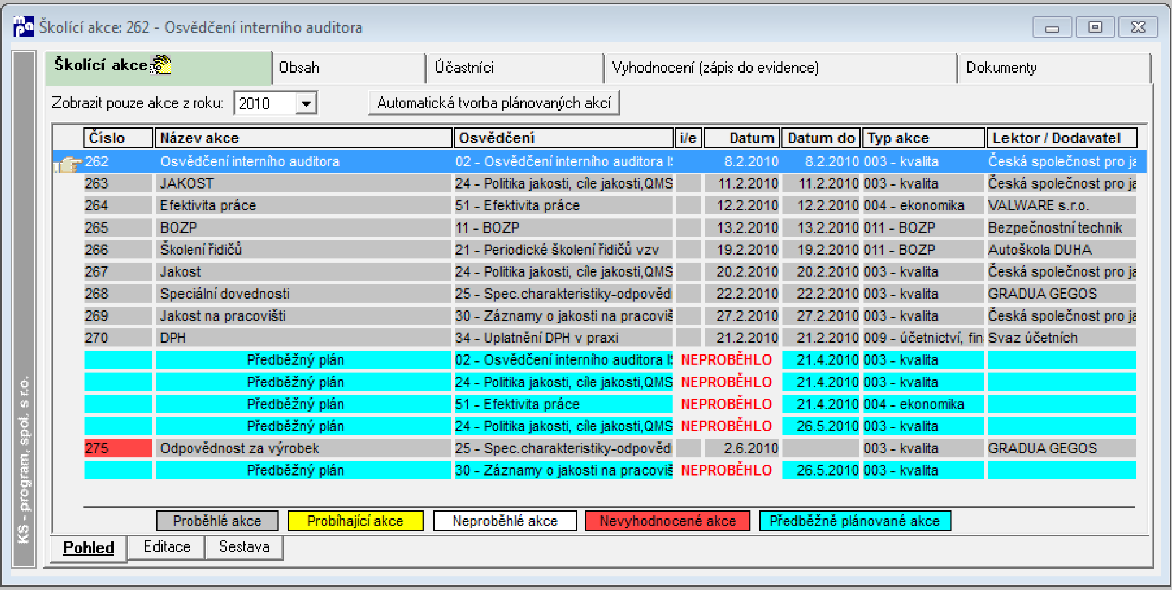1173x591 pixels.
Task: Click NEPROBĚHLO in the 30 - Záznamy plan row
Action: 727,471
